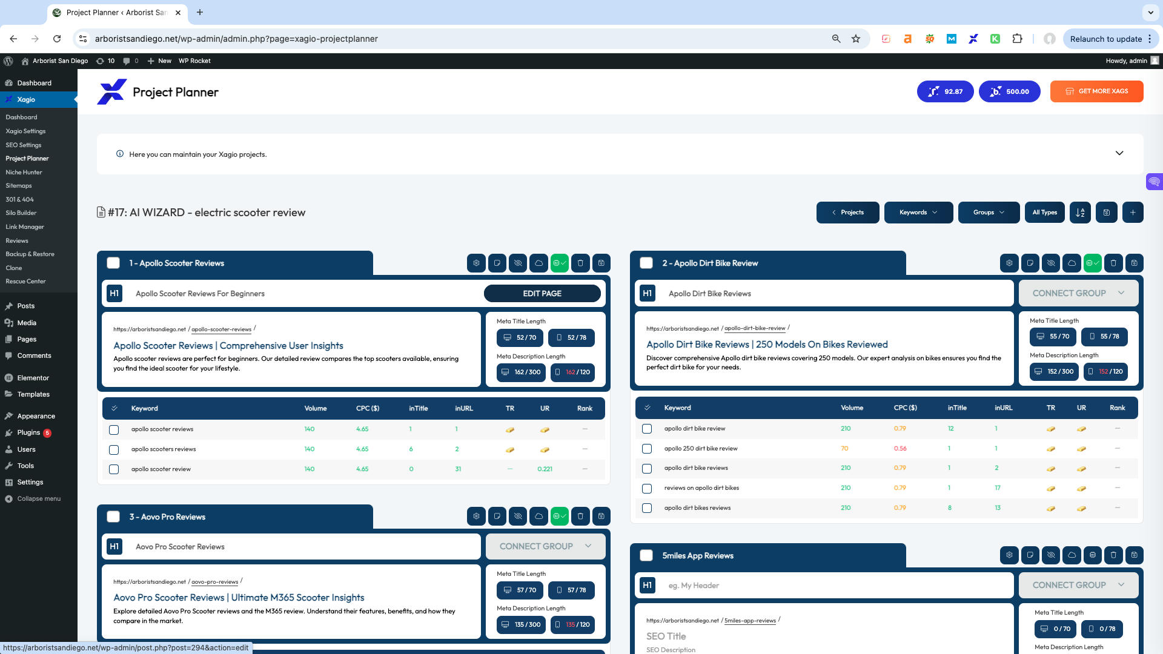
Task: Click the save project icon beside All Types
Action: [1107, 213]
